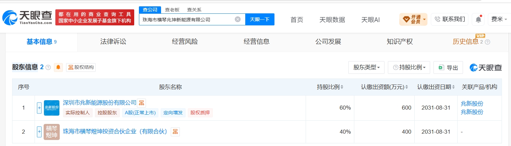Click the 兆新股份 company logo thumbnail

click(52, 108)
